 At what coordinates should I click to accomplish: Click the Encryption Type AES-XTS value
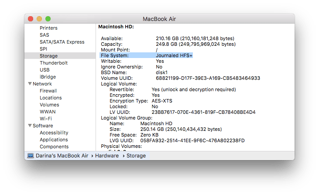tap(162, 101)
